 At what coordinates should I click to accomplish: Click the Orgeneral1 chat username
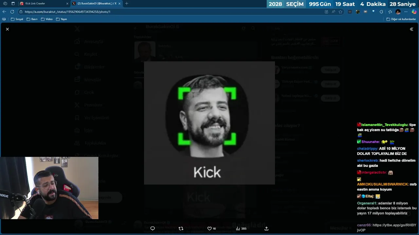[367, 203]
